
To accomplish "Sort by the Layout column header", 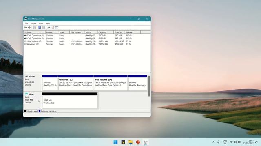I will click(52, 32).
